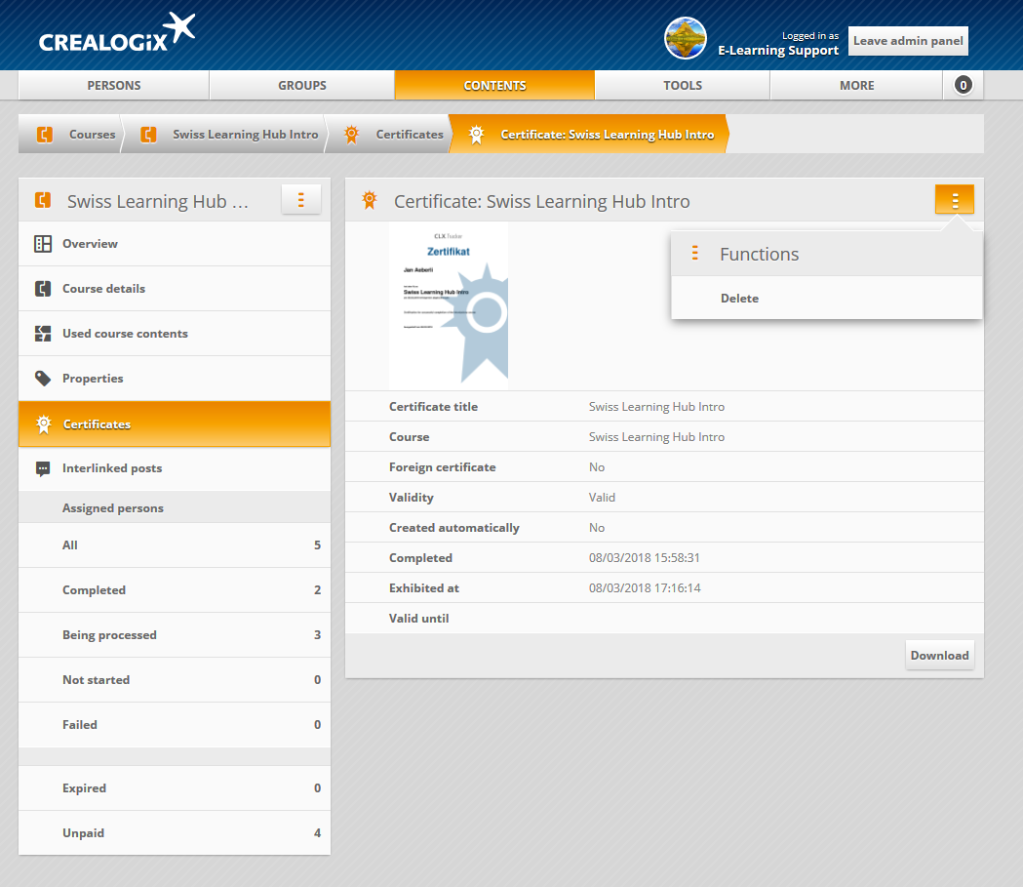Click the Course value Swiss Learning Hub Intro
This screenshot has width=1023, height=887.
click(x=656, y=436)
